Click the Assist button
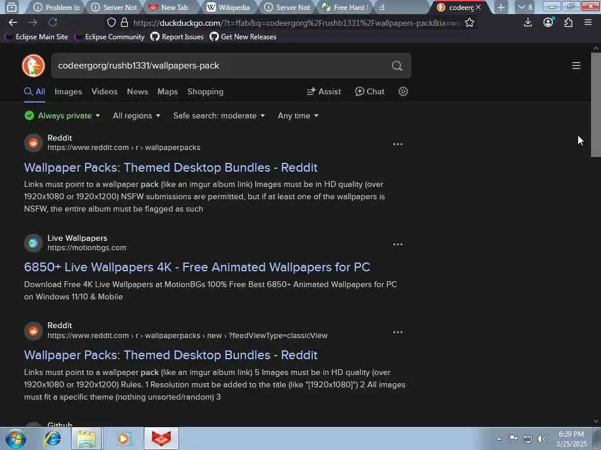The height and width of the screenshot is (450, 601). point(324,91)
